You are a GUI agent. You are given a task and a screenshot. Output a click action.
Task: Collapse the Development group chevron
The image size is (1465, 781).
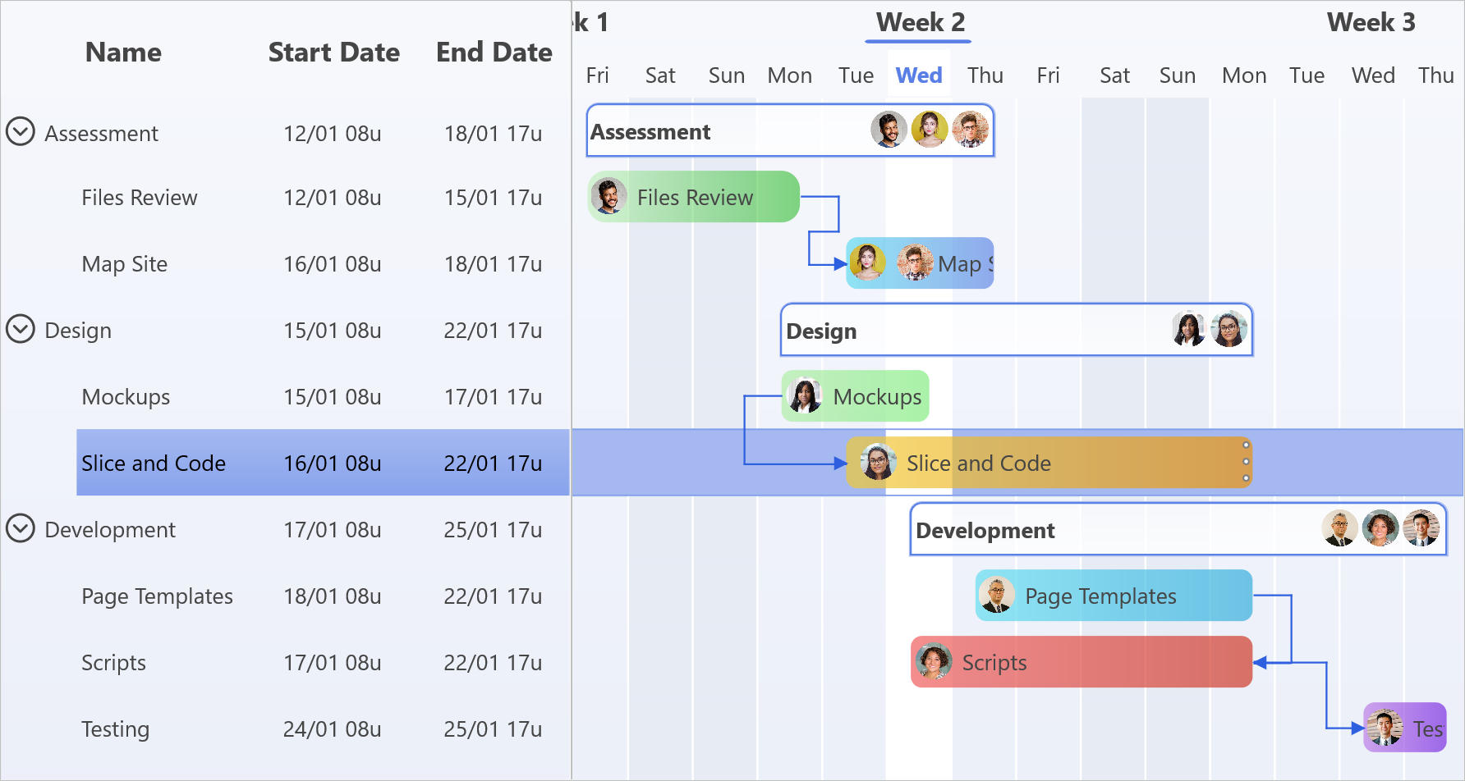[x=21, y=529]
